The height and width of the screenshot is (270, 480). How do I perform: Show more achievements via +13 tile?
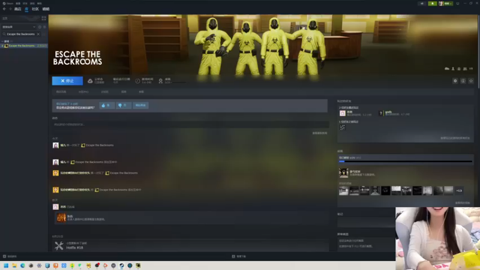tap(459, 191)
